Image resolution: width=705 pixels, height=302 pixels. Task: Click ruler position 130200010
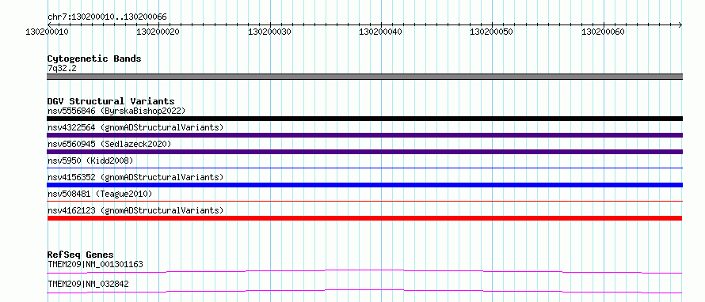pyautogui.click(x=47, y=32)
